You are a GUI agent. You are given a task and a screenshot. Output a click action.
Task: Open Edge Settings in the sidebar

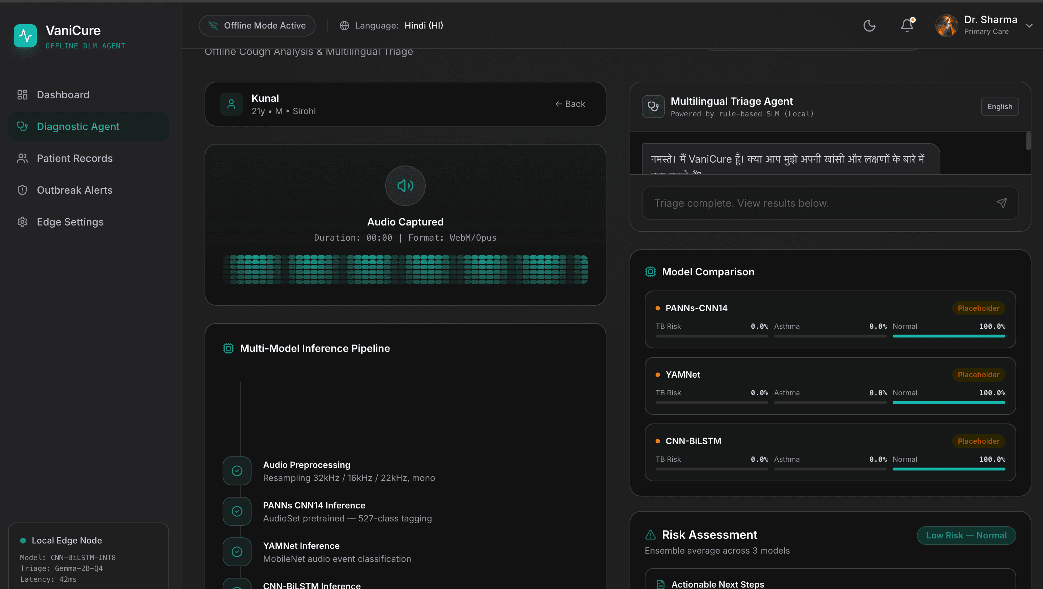88,222
